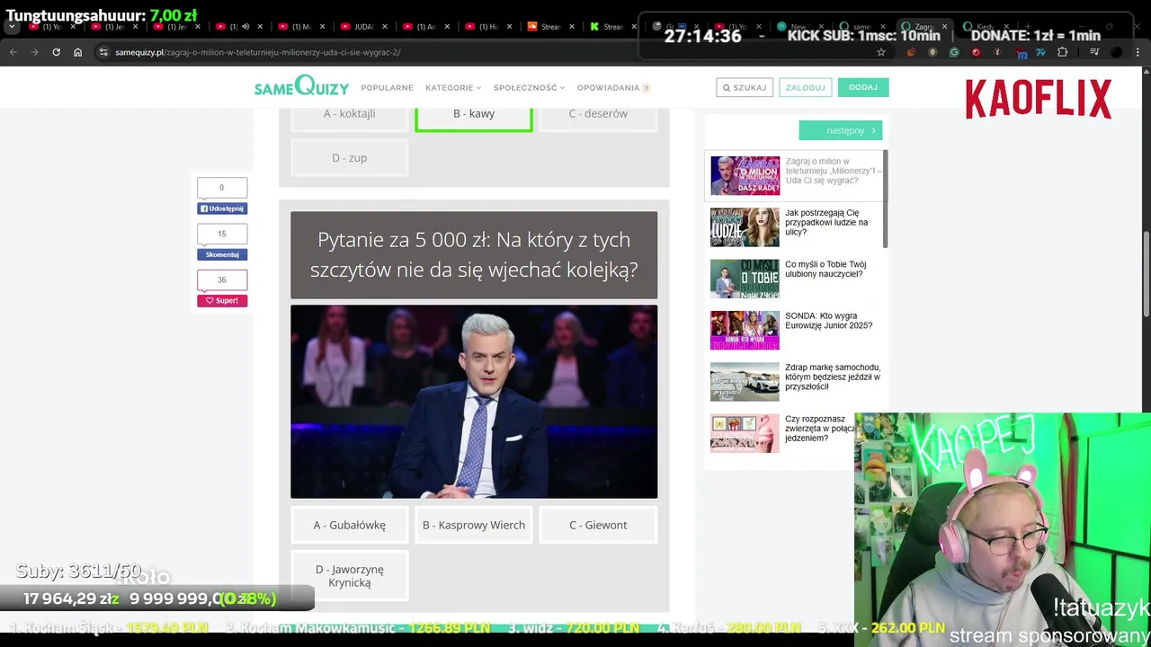Click the DODAJ button
The width and height of the screenshot is (1151, 647).
coord(862,87)
